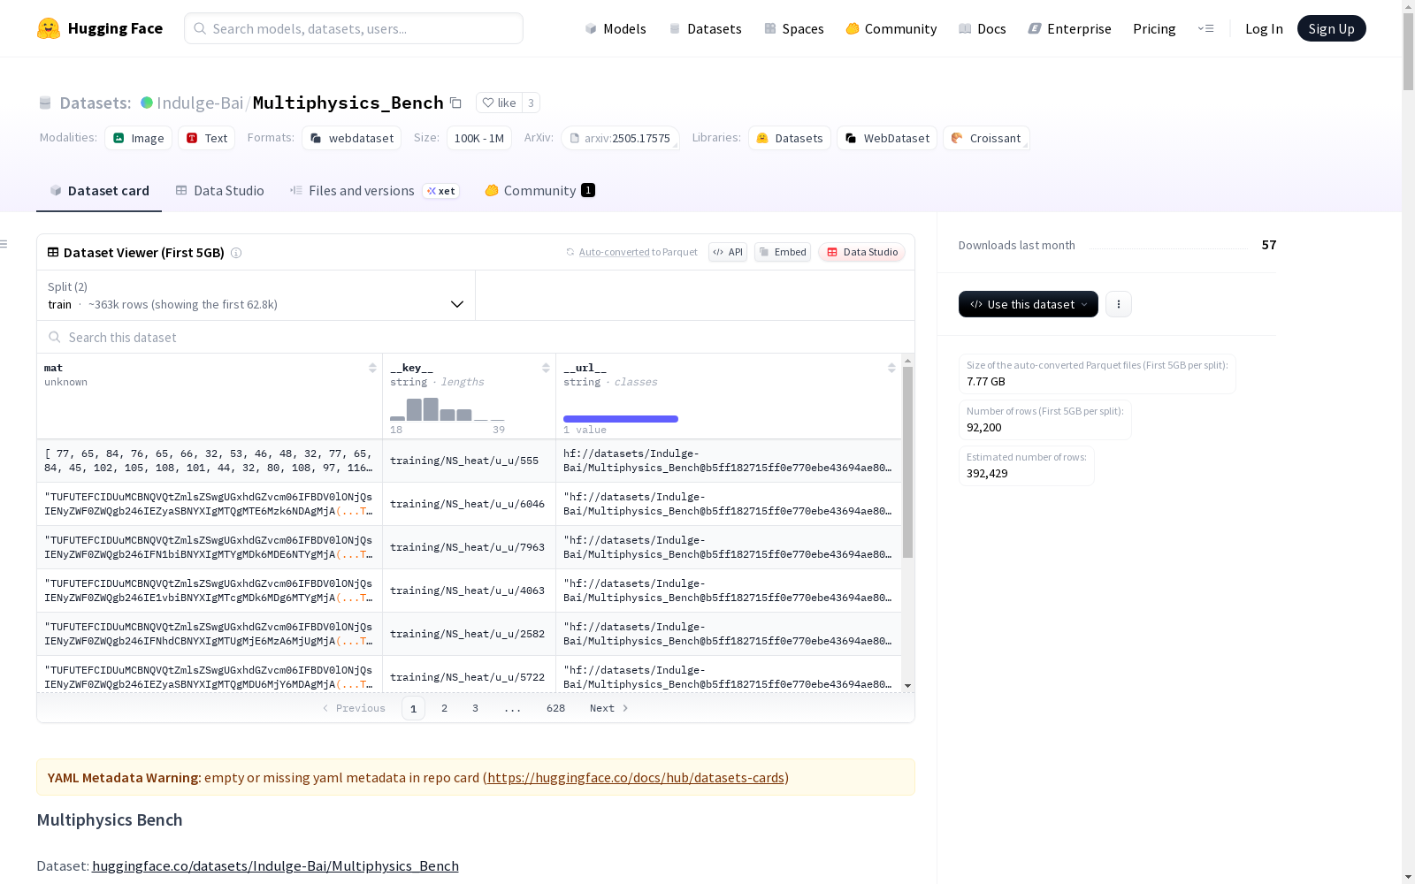Open Enterprise in the navigation
The height and width of the screenshot is (884, 1415).
(x=1070, y=28)
